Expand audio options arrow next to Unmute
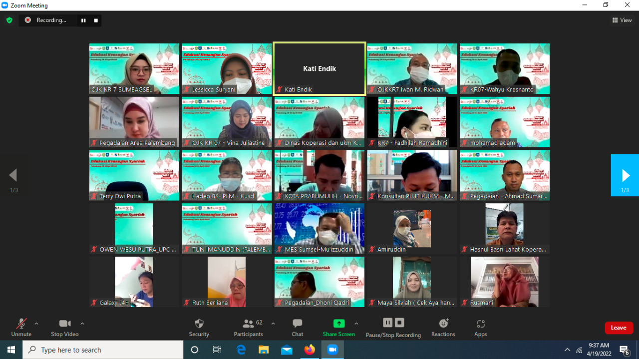This screenshot has width=639, height=359. 36,324
